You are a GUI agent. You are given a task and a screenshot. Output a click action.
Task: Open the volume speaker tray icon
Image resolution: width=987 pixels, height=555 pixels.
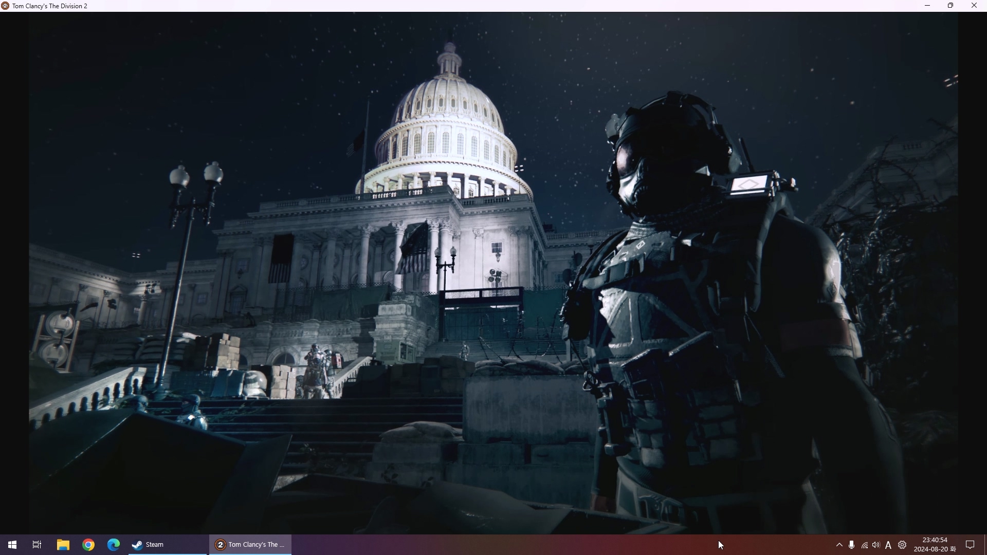point(876,545)
